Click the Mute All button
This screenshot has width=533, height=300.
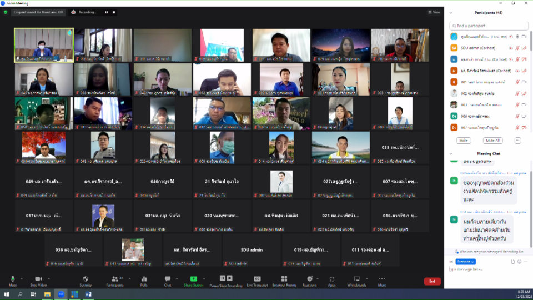coord(492,141)
